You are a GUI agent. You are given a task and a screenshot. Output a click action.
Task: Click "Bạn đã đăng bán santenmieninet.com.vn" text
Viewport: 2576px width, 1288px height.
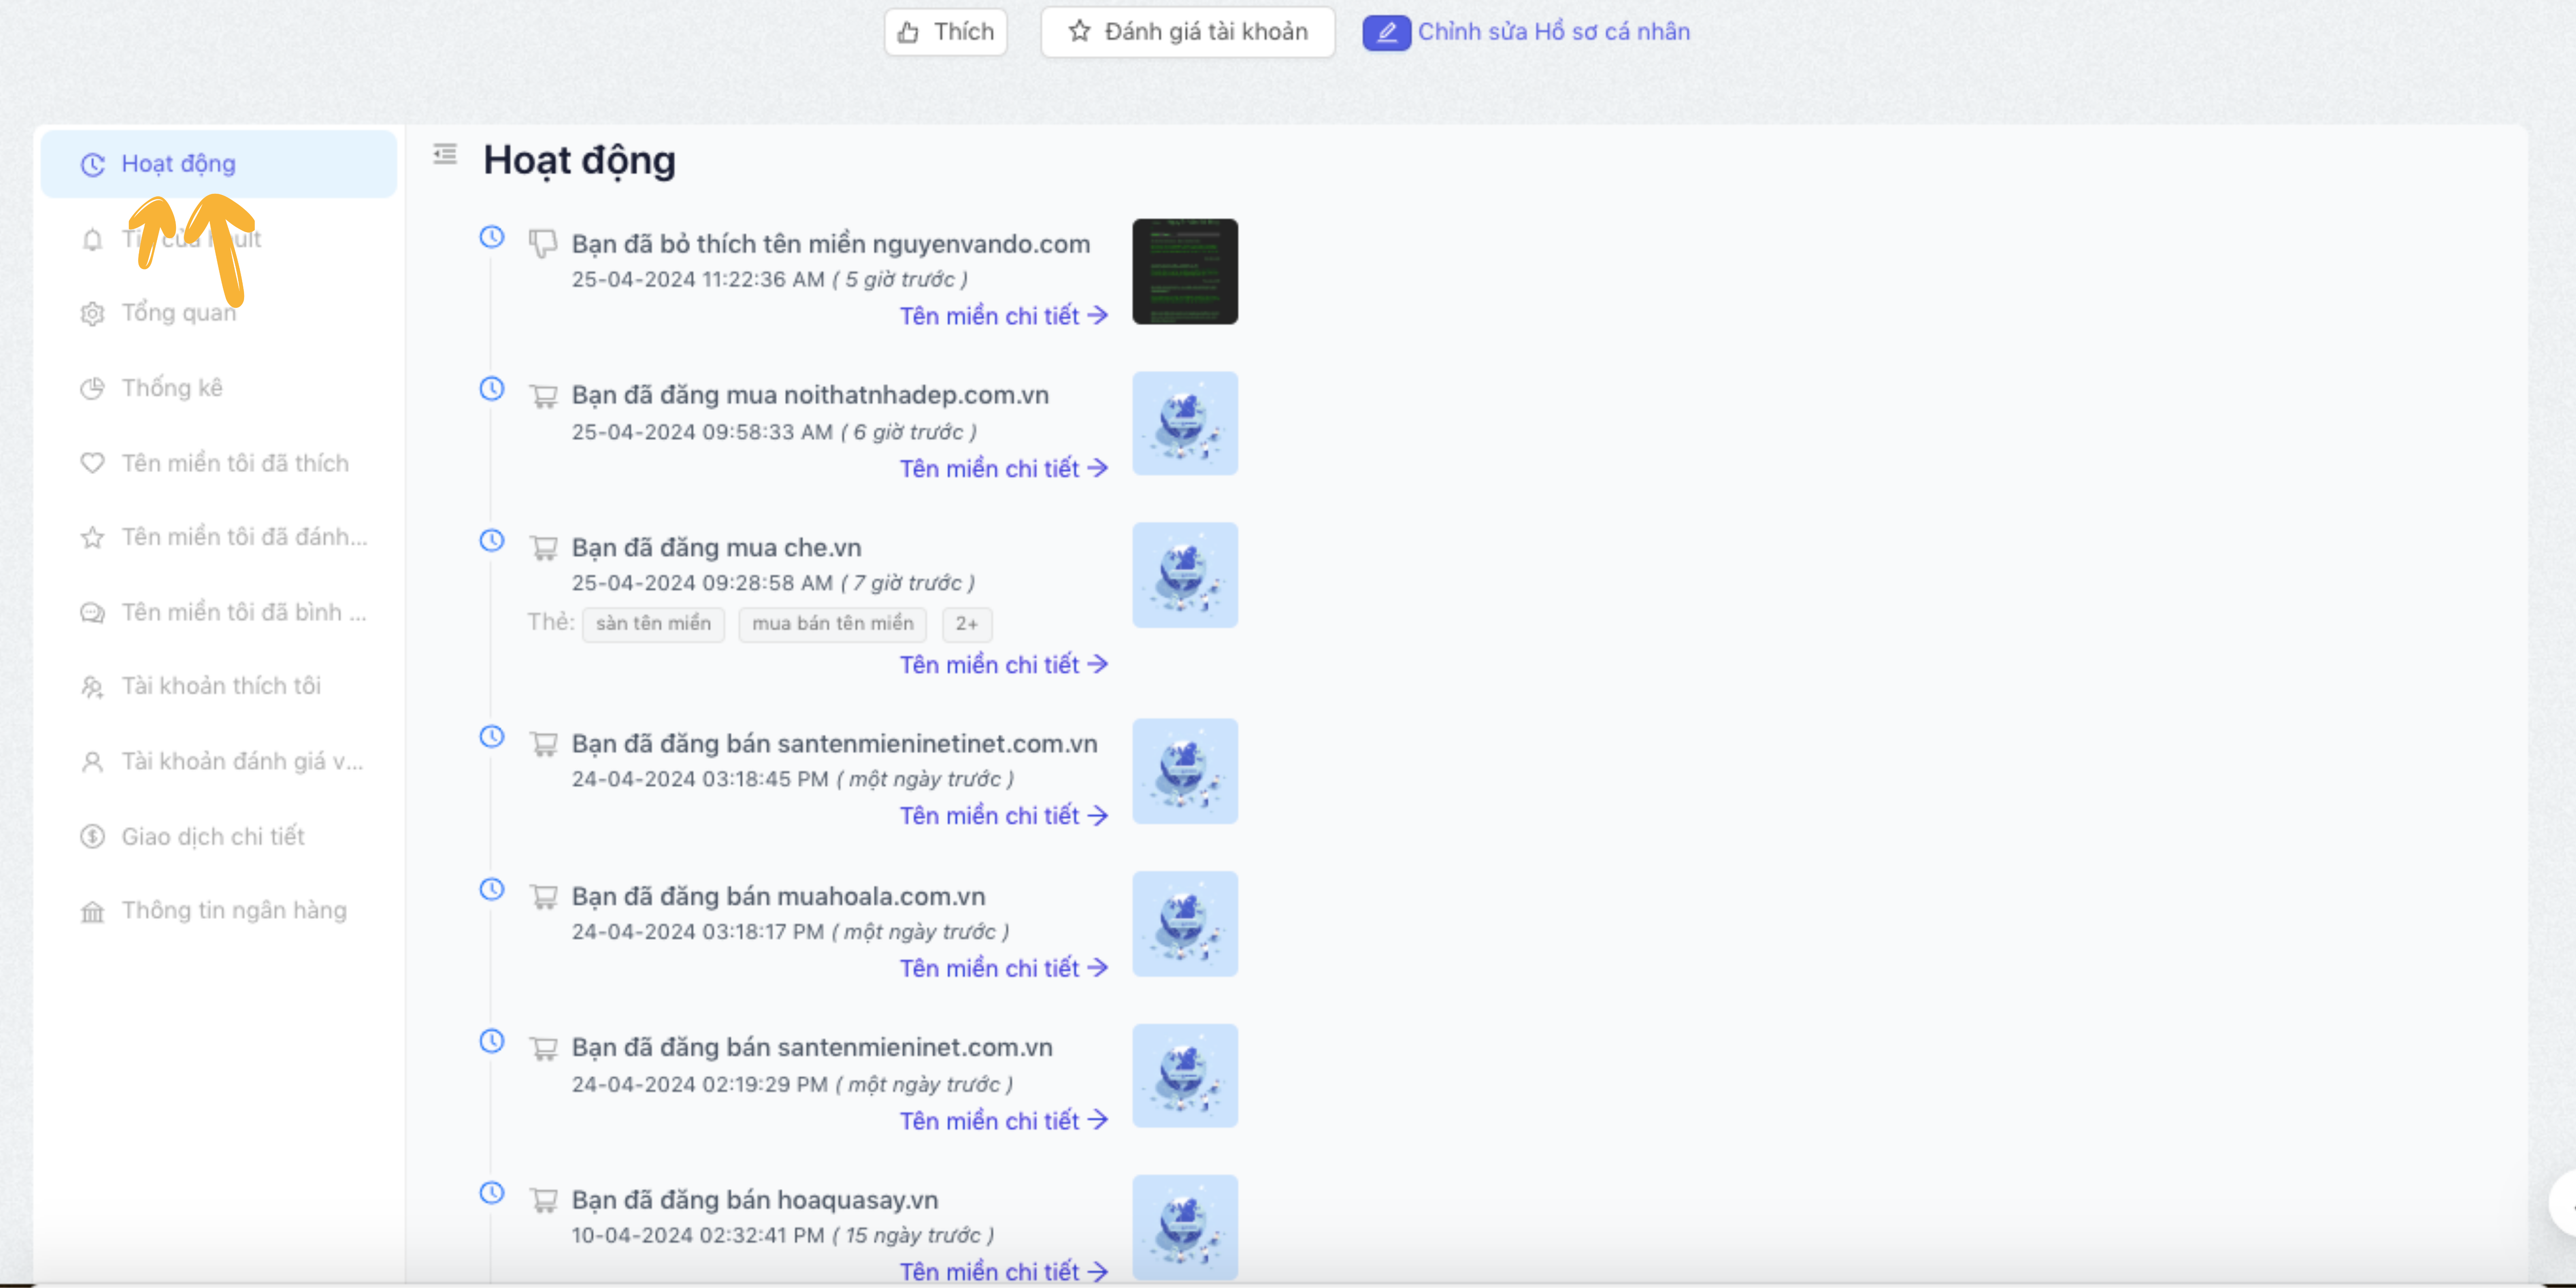812,1048
